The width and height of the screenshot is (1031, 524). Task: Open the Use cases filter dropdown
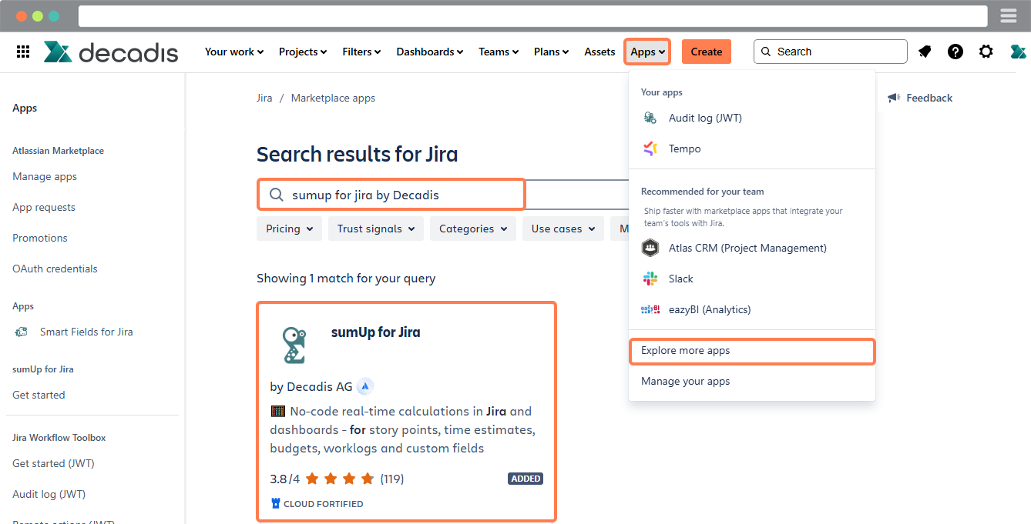coord(563,229)
